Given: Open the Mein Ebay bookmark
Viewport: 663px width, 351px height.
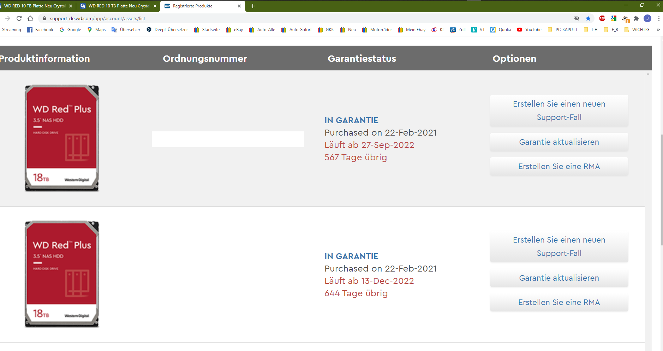Looking at the screenshot, I should 412,30.
